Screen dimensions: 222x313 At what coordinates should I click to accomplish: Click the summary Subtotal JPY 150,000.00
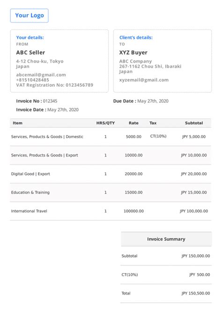196,256
